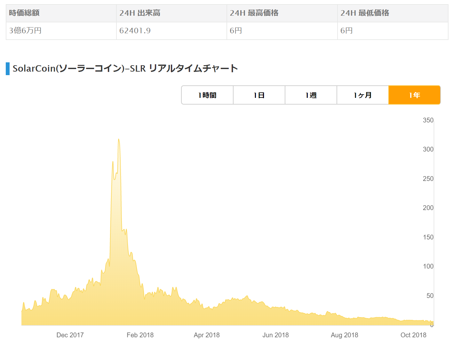Click the highlighted orange 1年 tab
453x352 pixels.
414,95
